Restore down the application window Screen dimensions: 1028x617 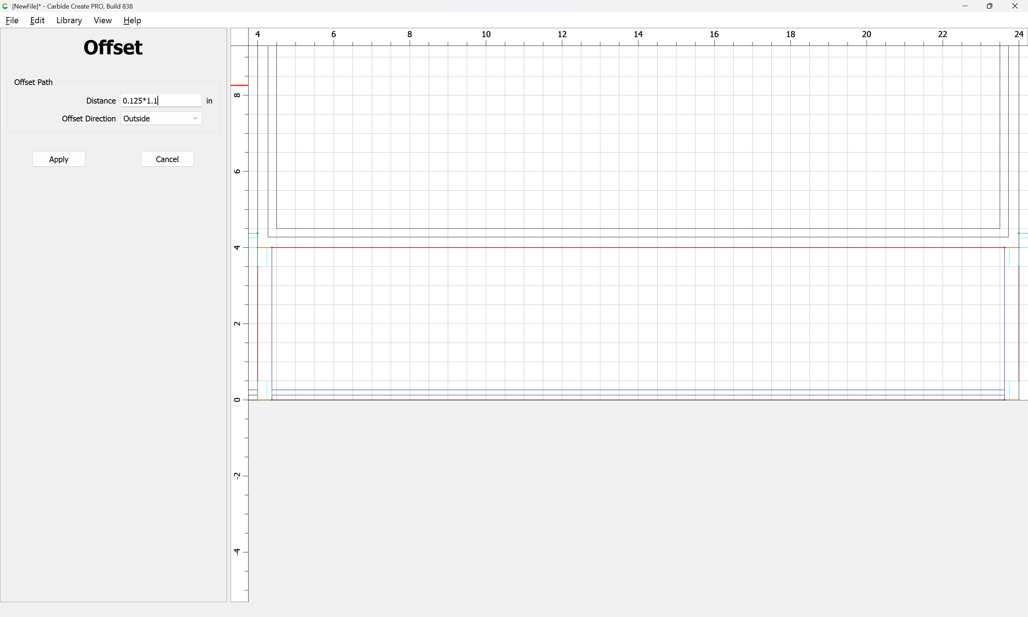(989, 6)
